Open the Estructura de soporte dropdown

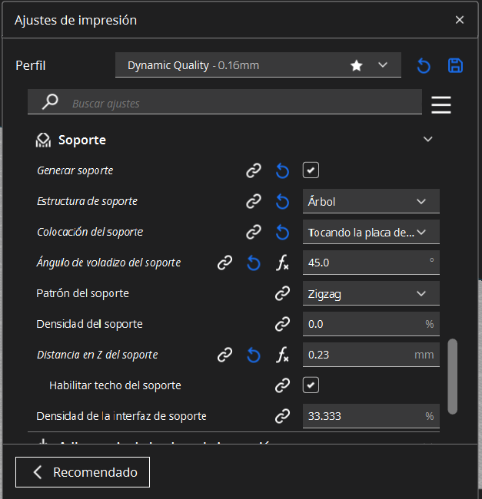(371, 201)
